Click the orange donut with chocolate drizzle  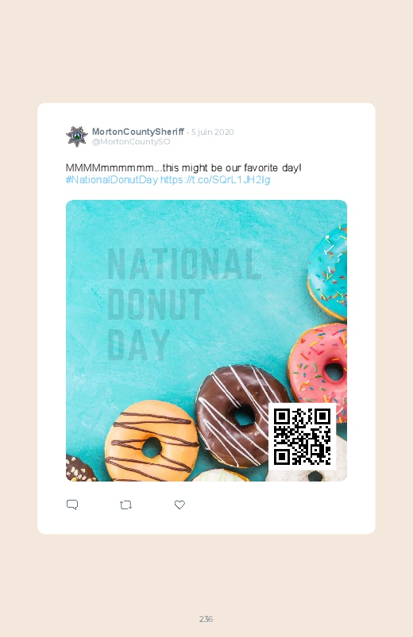pos(152,441)
